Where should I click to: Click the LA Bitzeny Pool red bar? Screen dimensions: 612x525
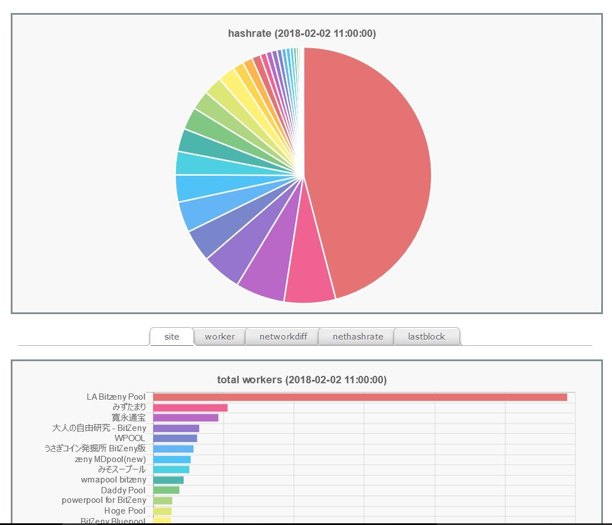[360, 397]
